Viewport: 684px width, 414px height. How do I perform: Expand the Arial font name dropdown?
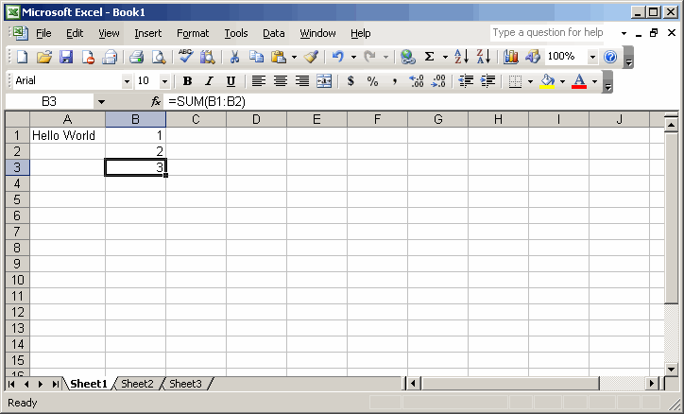(127, 81)
